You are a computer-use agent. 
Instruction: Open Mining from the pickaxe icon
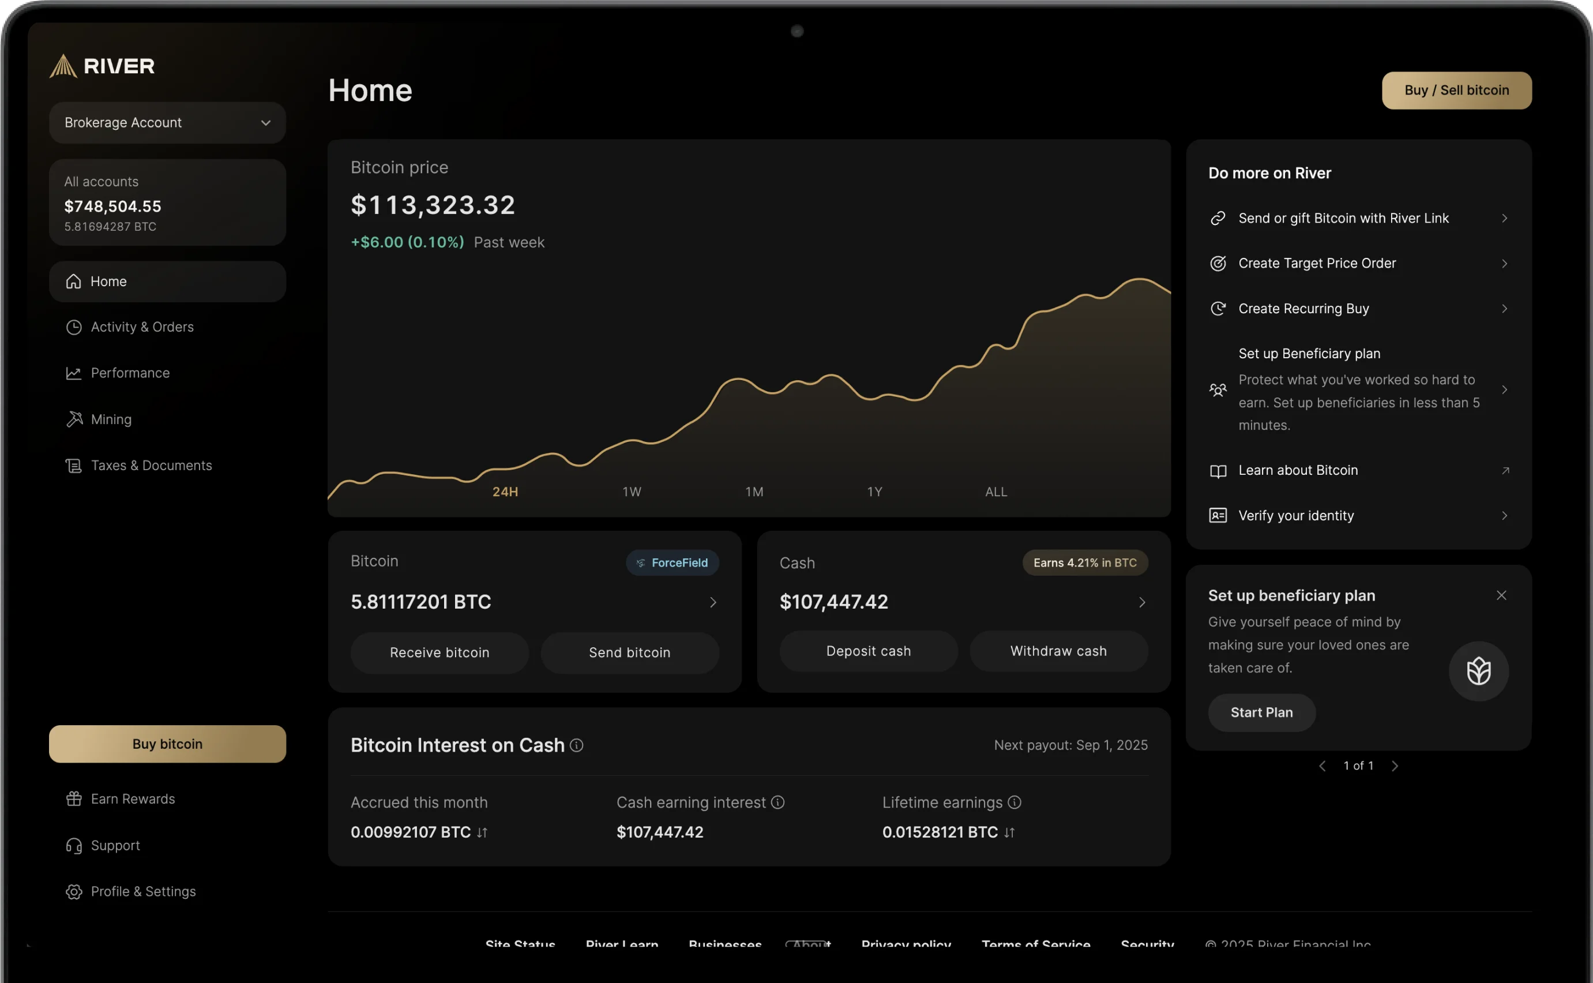point(74,419)
